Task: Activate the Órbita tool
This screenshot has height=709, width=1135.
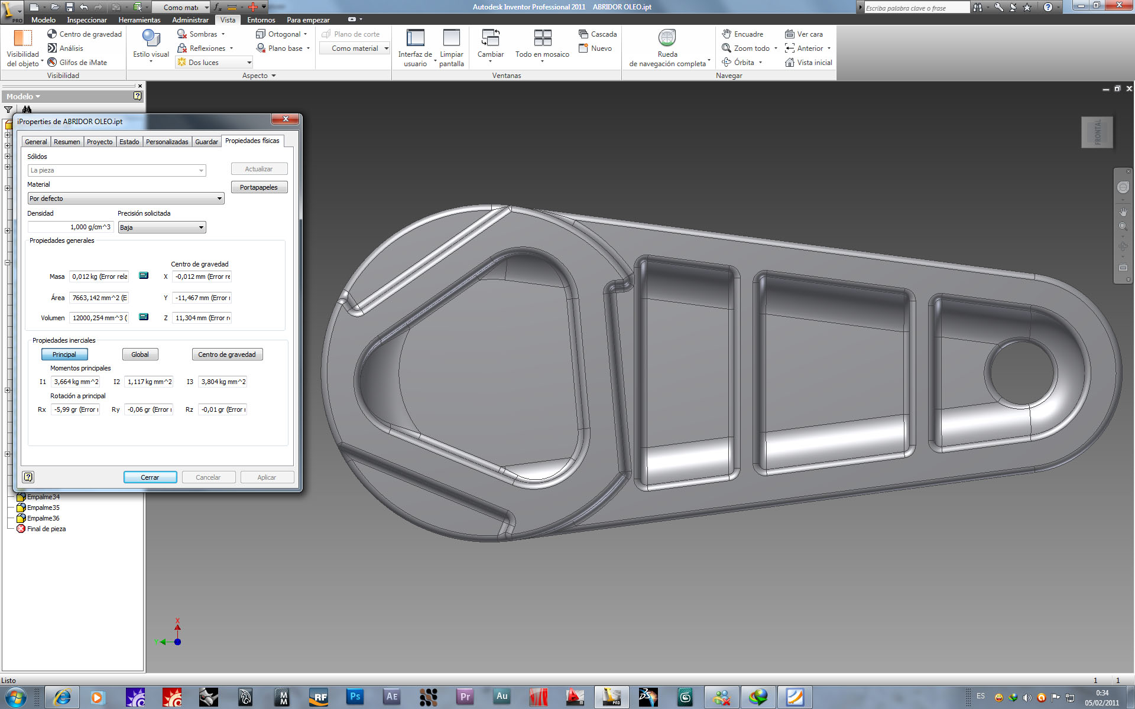Action: click(738, 63)
